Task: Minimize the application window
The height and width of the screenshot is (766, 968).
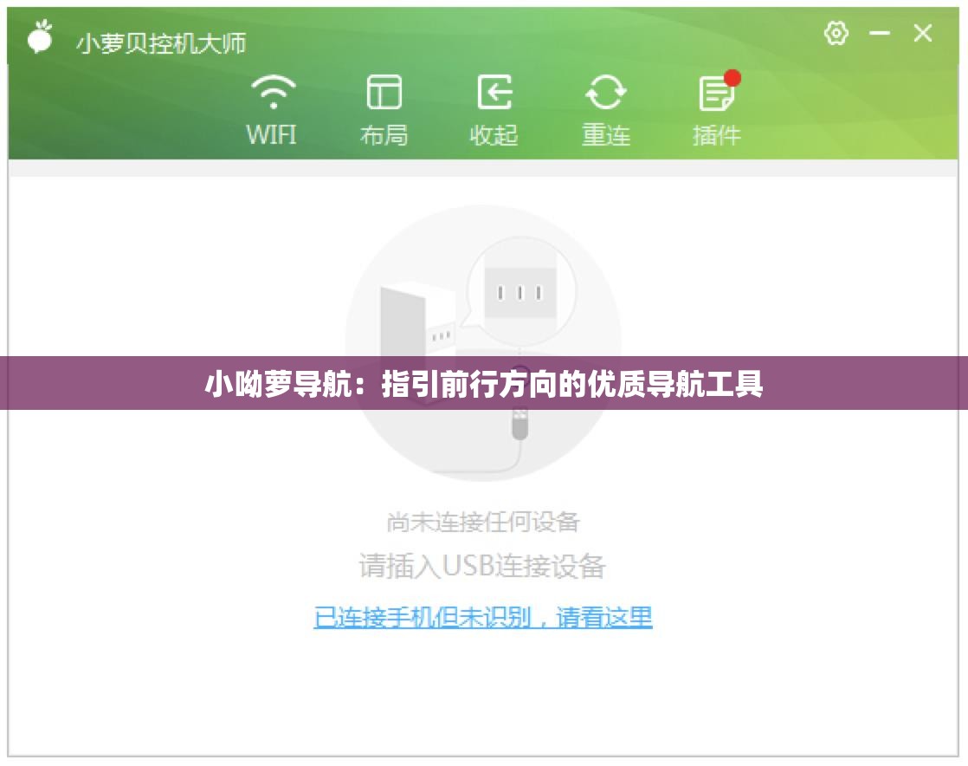Action: coord(880,35)
